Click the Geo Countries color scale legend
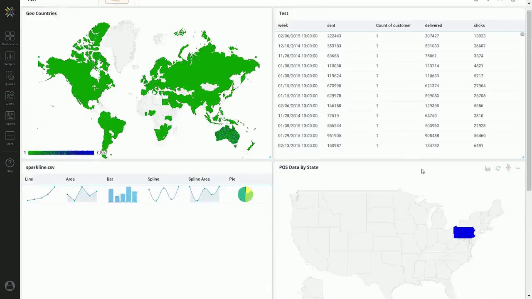Image resolution: width=532 pixels, height=299 pixels. click(61, 153)
